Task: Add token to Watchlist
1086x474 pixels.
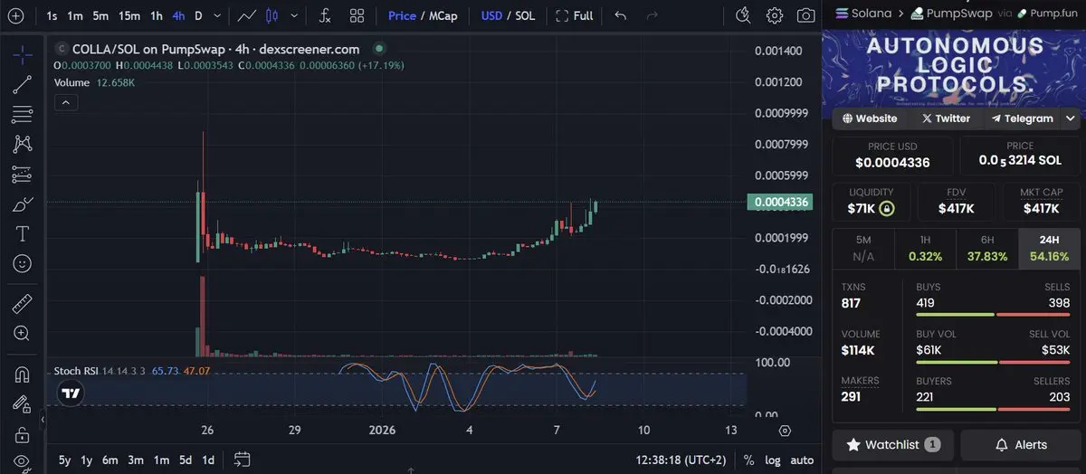Action: pos(892,444)
